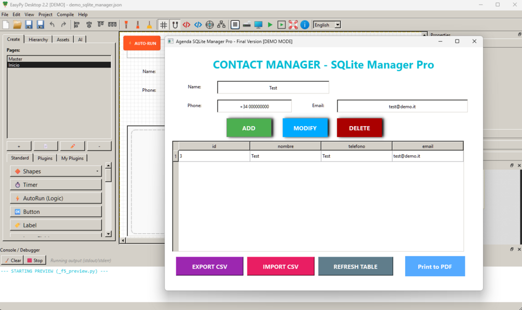The image size is (522, 310).
Task: Distribute widgets horizontally
Action: tap(113, 24)
